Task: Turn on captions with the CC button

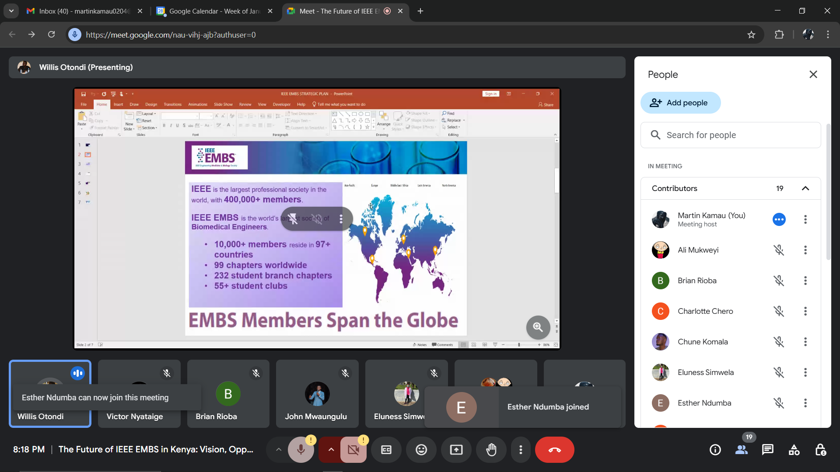Action: 386,450
